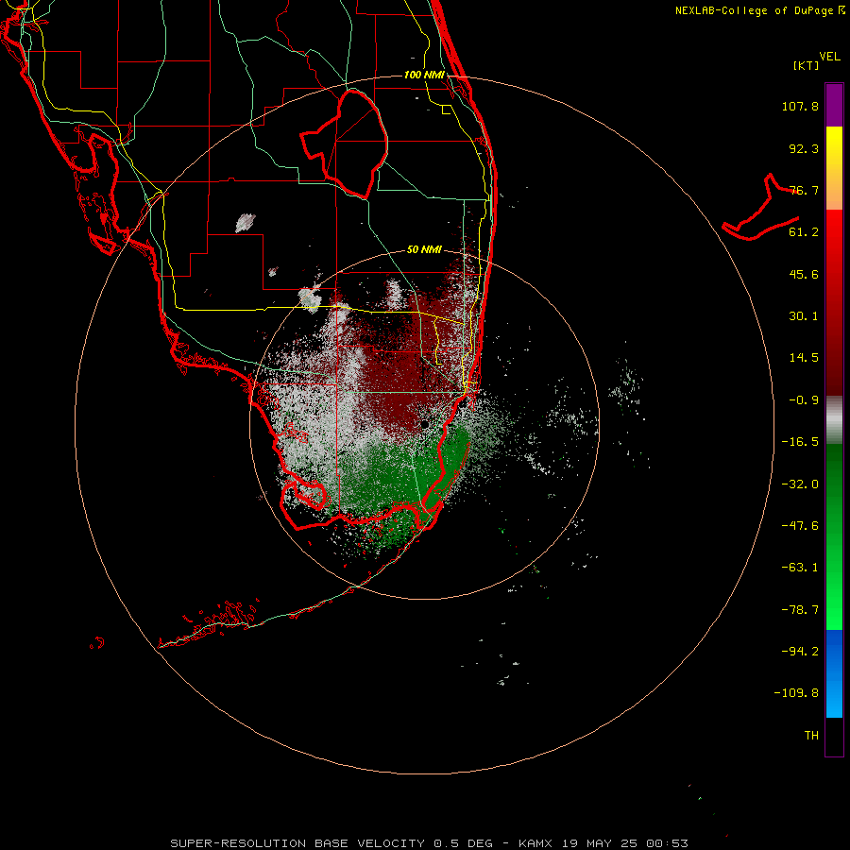Click the Grand Bahama island outline
The image size is (850, 850).
760,208
